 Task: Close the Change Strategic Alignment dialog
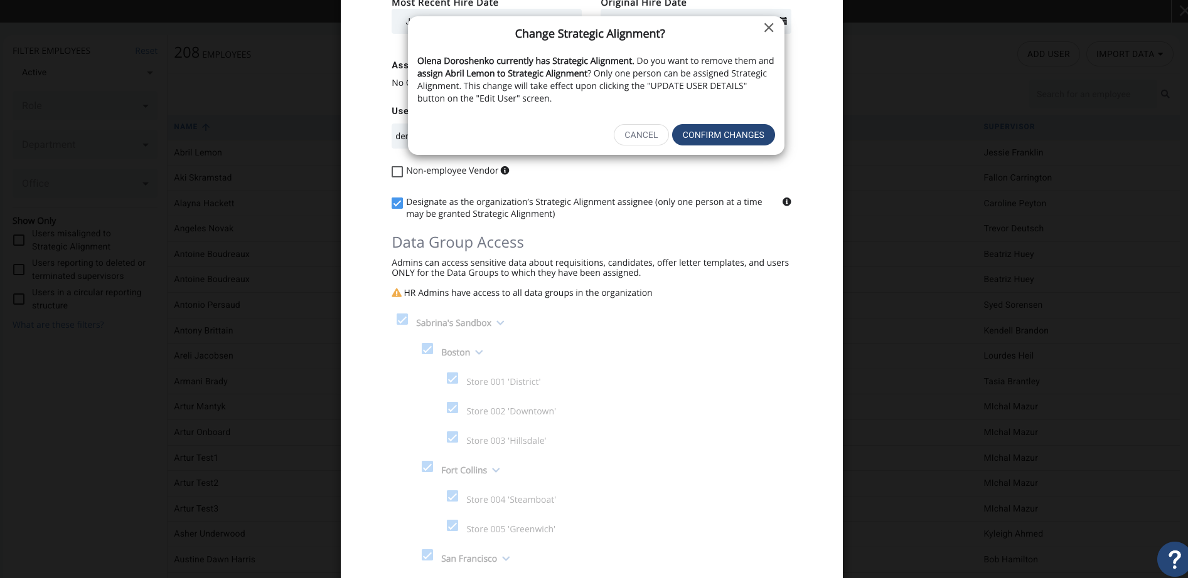point(769,28)
